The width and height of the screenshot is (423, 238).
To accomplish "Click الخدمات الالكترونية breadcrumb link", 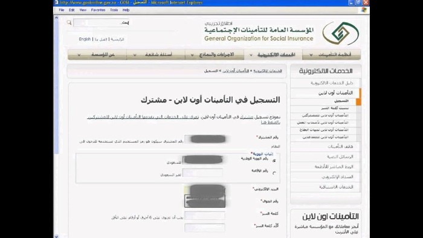I will point(268,71).
